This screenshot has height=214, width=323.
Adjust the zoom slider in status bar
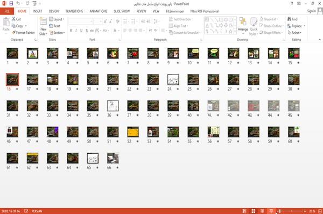coord(291,211)
